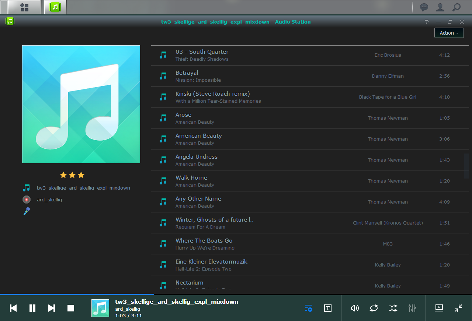
Task: Open the user account options icon
Action: [440, 7]
